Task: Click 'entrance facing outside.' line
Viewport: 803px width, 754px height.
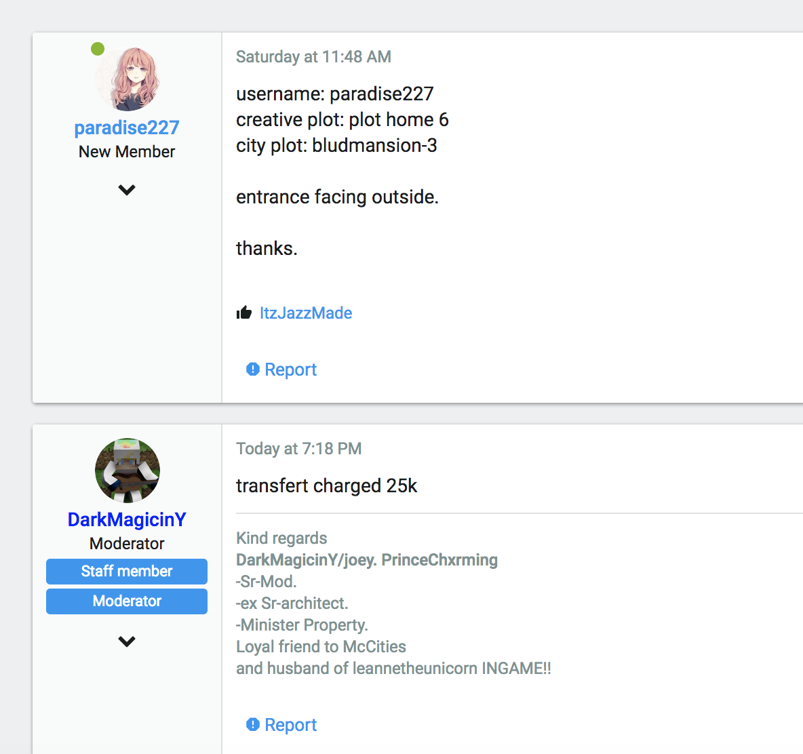Action: click(338, 197)
